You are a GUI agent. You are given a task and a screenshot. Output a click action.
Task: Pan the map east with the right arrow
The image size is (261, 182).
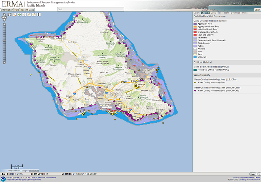point(6,17)
